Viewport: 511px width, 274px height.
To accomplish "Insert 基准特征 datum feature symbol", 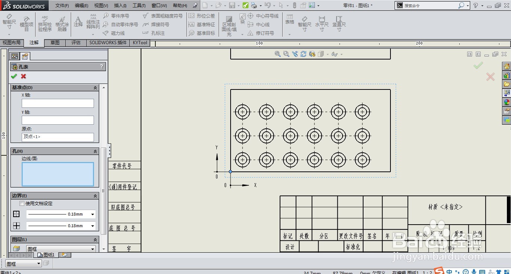I will coord(202,24).
